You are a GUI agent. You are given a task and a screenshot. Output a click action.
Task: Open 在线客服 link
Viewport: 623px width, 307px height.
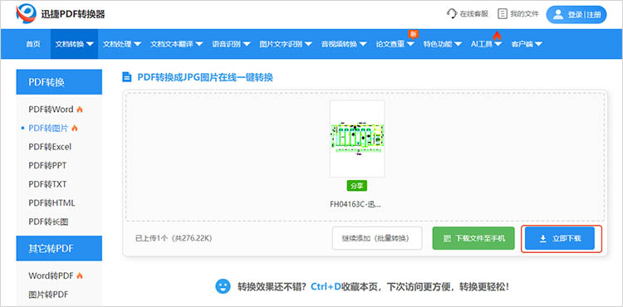click(x=468, y=14)
